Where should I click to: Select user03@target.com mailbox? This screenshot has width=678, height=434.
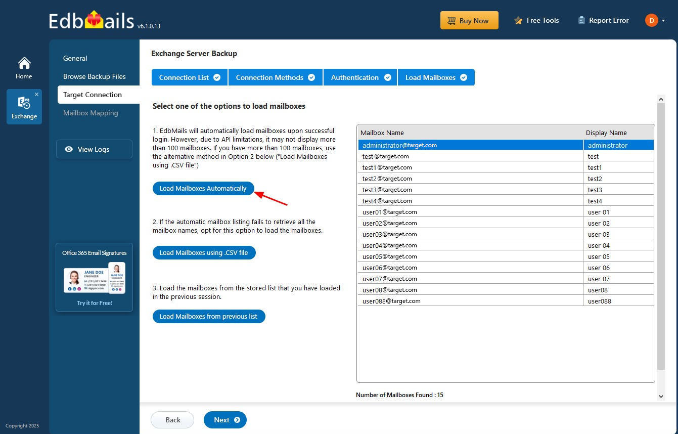pos(506,234)
